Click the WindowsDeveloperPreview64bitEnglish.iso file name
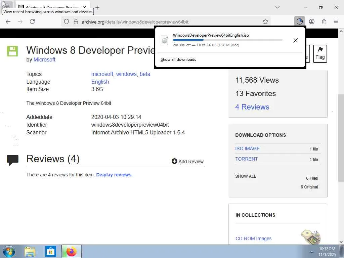Viewport: 344px width, 258px height. point(211,35)
